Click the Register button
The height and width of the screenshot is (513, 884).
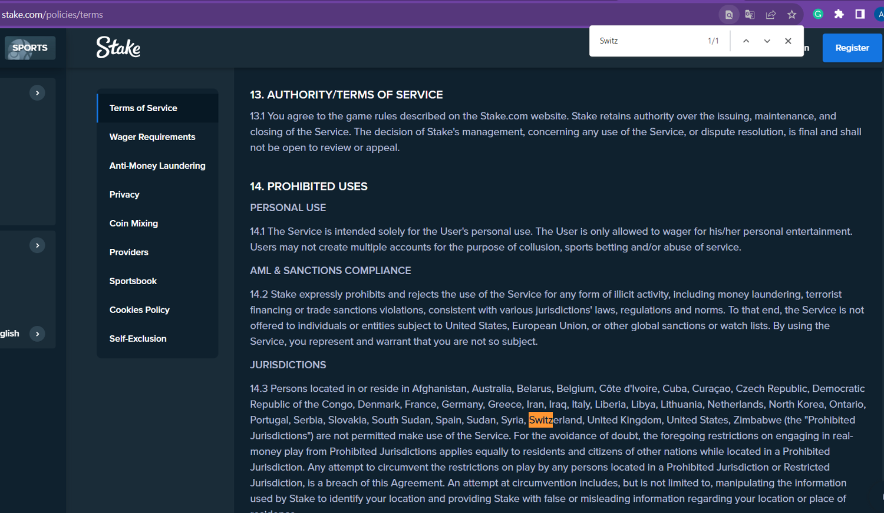coord(852,48)
